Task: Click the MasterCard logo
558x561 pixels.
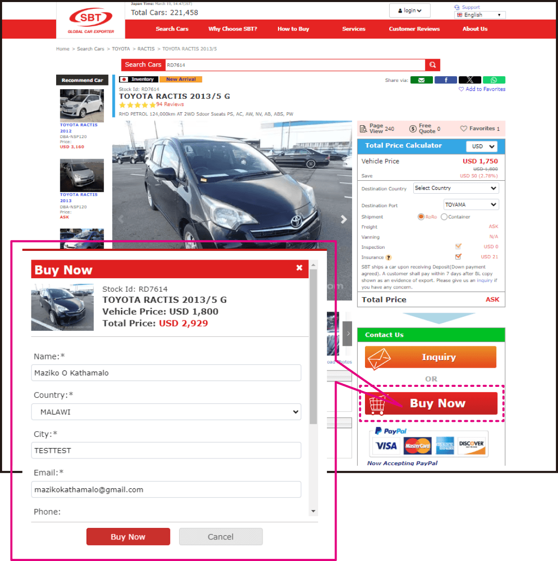Action: (x=417, y=446)
